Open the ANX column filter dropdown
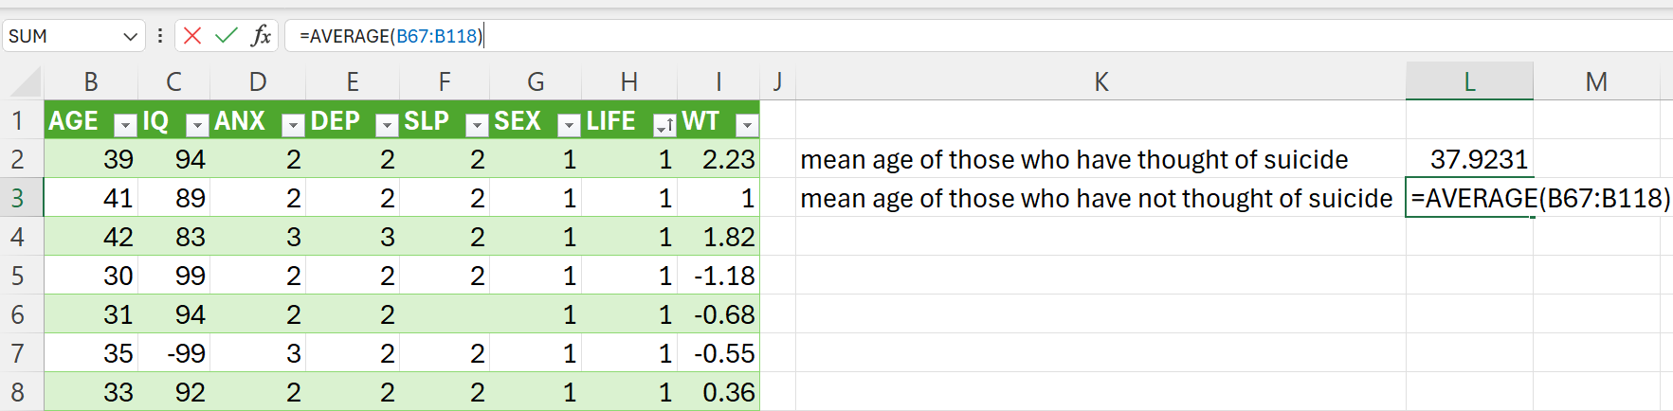Image resolution: width=1673 pixels, height=411 pixels. pyautogui.click(x=293, y=124)
